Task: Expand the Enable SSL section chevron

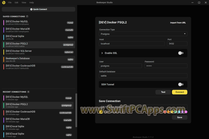Action: coord(102,53)
